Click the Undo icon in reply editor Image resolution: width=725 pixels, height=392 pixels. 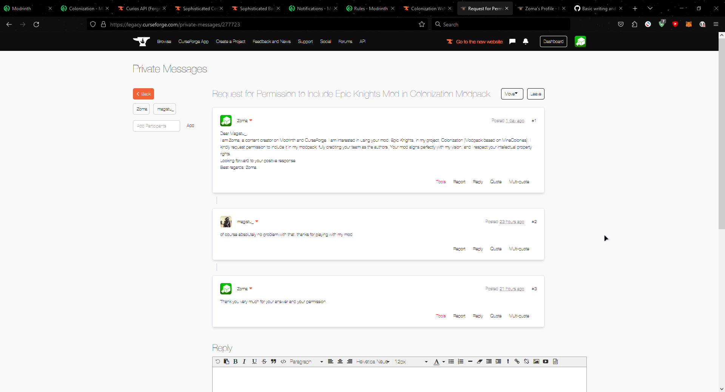coord(217,361)
